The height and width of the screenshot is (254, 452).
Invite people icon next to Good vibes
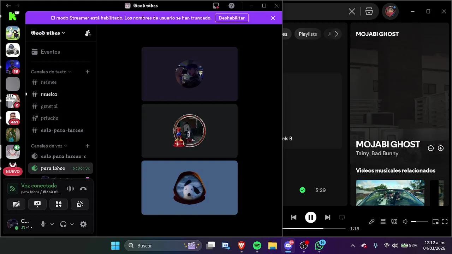pos(88,33)
